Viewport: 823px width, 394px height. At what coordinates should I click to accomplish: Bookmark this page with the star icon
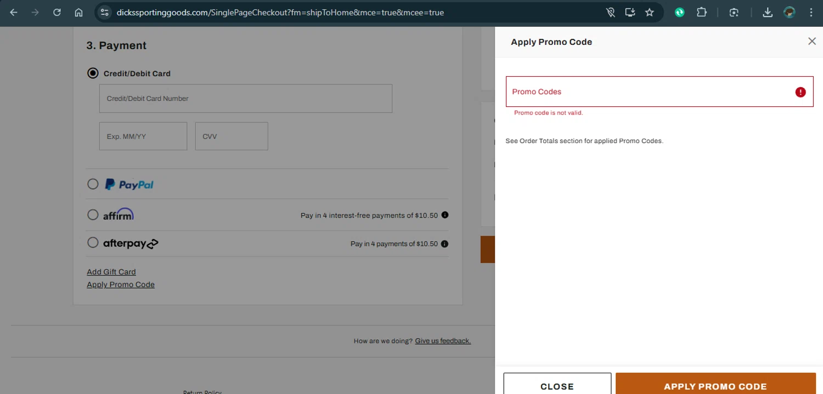pyautogui.click(x=650, y=12)
